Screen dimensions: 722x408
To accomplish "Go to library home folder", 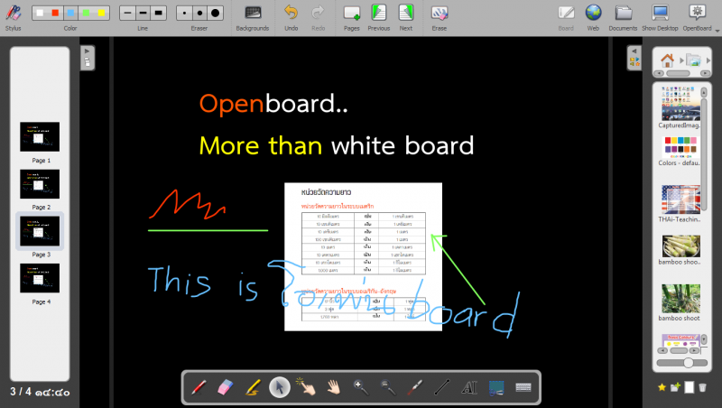I will [667, 60].
